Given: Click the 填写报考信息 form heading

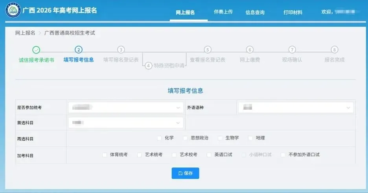Looking at the screenshot, I should click(x=186, y=91).
